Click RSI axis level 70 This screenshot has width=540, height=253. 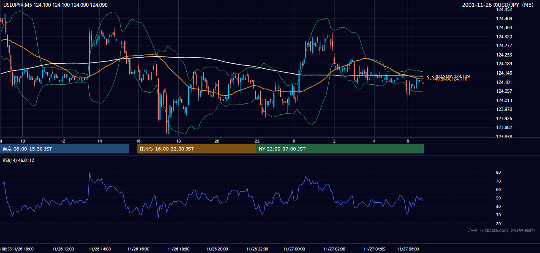(499, 181)
